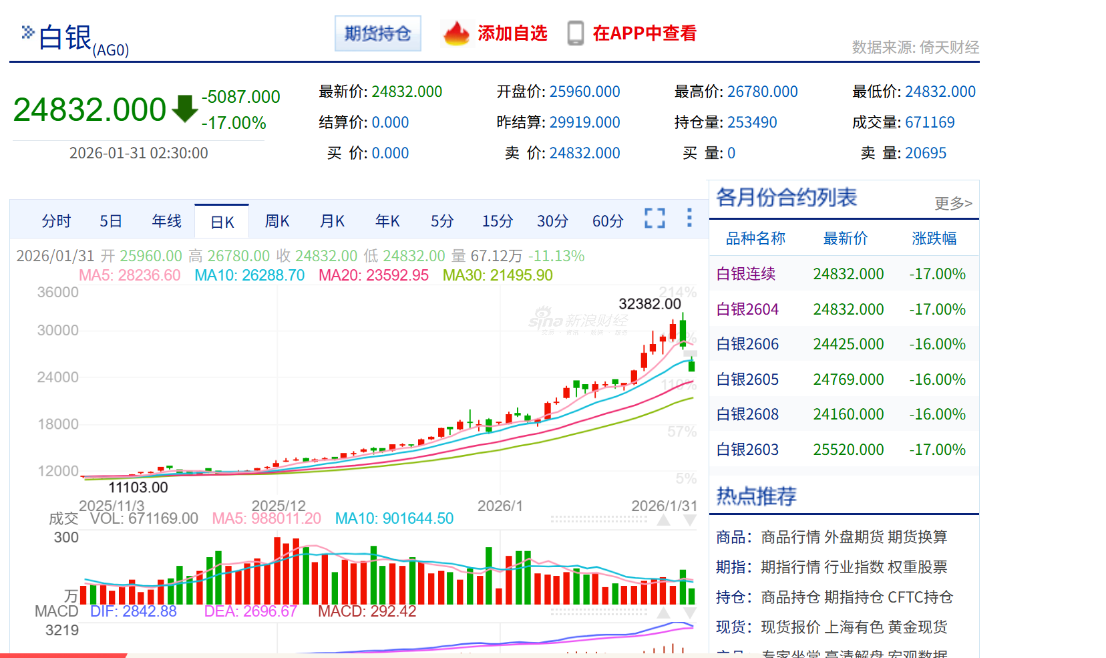
Task: Click the 期货持仓 button
Action: [378, 33]
